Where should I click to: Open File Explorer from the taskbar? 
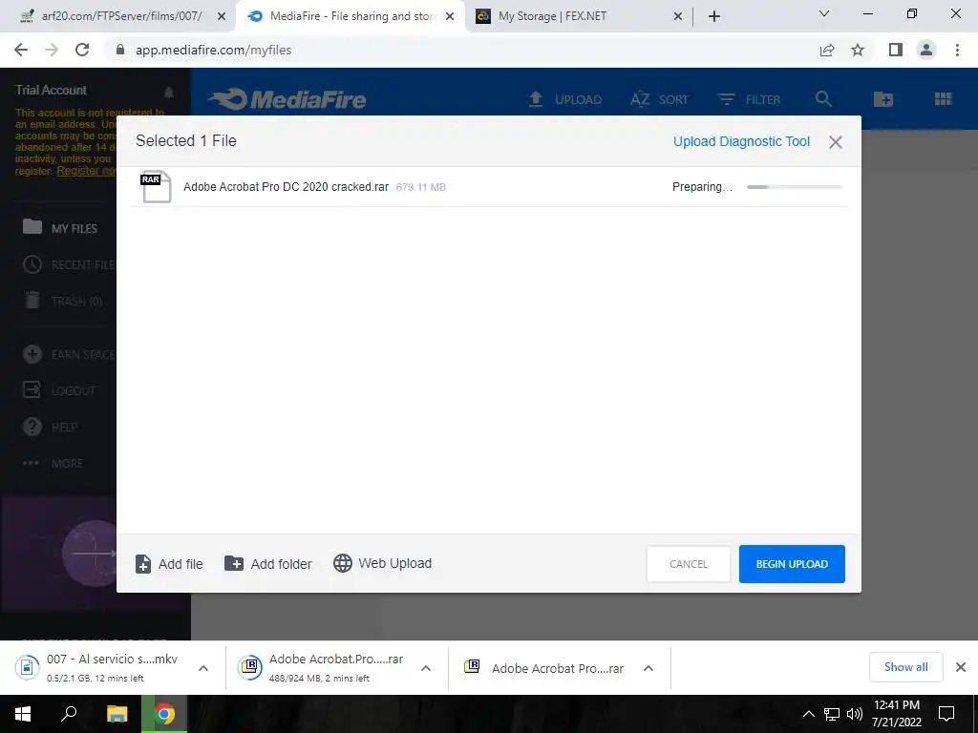click(x=117, y=714)
